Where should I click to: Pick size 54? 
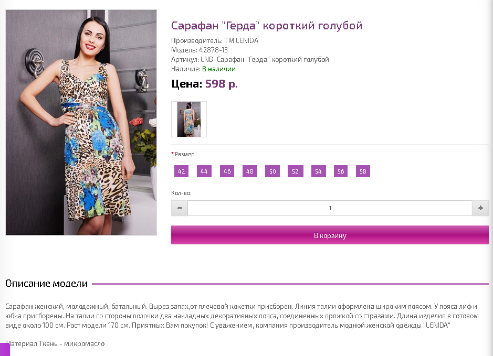(x=318, y=171)
